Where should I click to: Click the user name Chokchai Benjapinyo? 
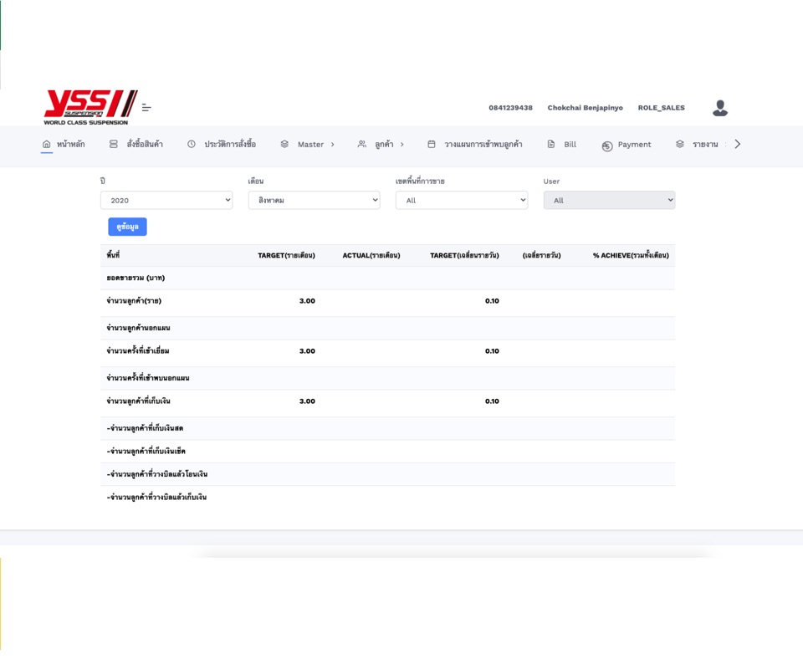tap(586, 108)
